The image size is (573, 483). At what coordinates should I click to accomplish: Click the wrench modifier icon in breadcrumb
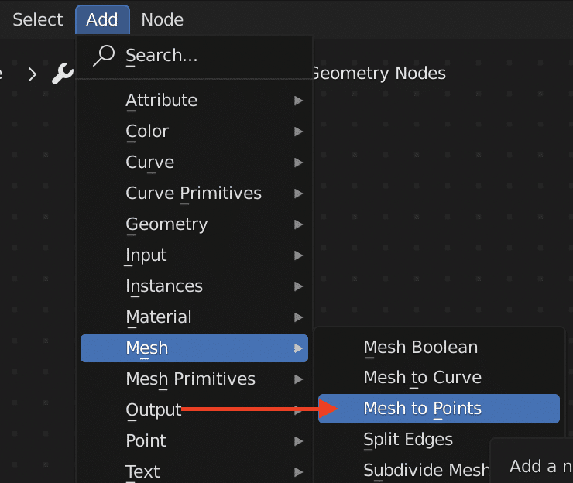pyautogui.click(x=62, y=74)
